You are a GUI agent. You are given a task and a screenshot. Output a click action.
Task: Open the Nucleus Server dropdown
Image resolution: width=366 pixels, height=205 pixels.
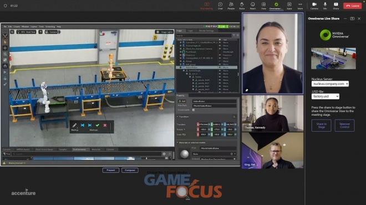(330, 84)
